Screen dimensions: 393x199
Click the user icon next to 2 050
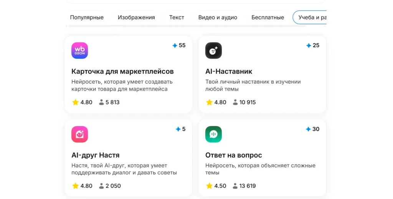pyautogui.click(x=101, y=186)
